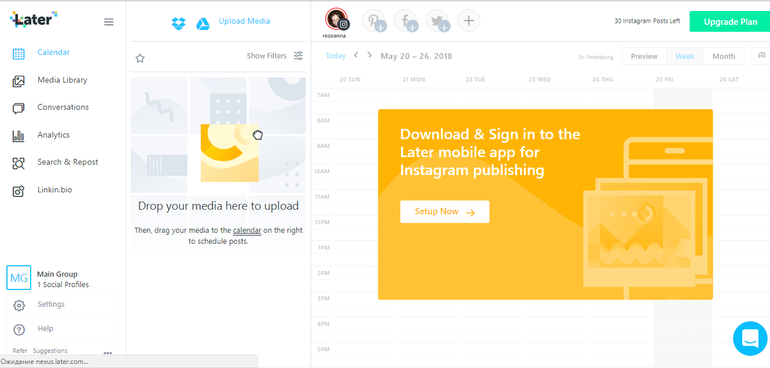
Task: Click 30 Instagram Posts Left text
Action: point(647,21)
